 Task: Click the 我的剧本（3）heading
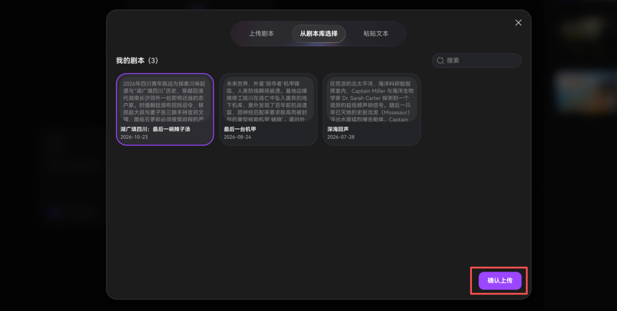click(137, 60)
